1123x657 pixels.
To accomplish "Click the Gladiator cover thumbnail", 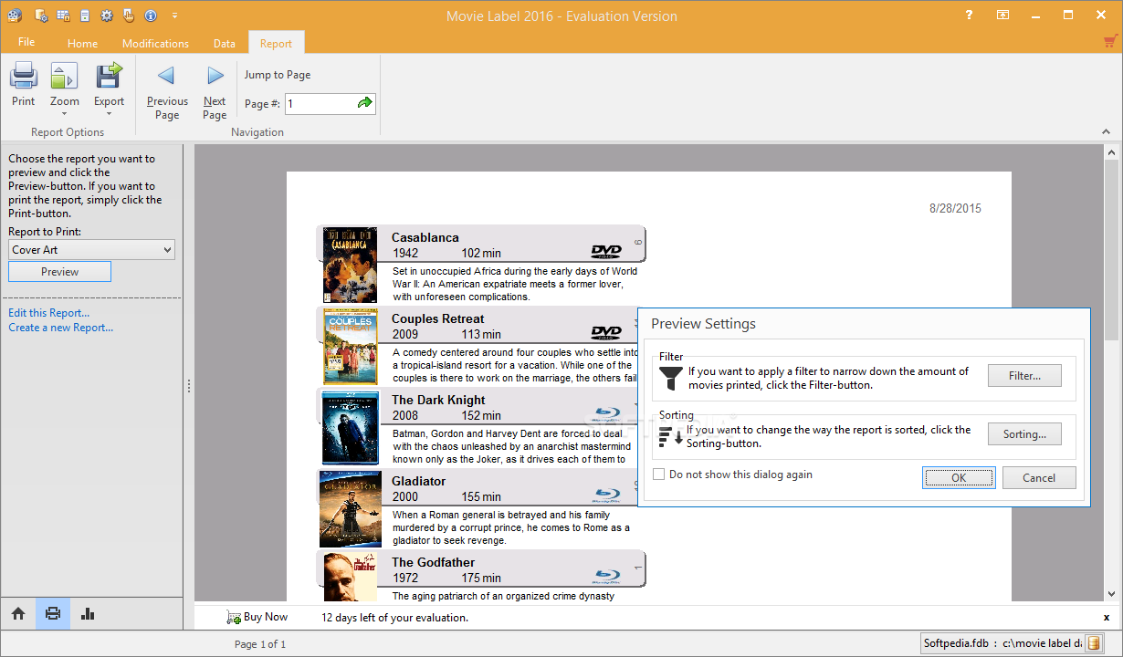I will (x=350, y=508).
